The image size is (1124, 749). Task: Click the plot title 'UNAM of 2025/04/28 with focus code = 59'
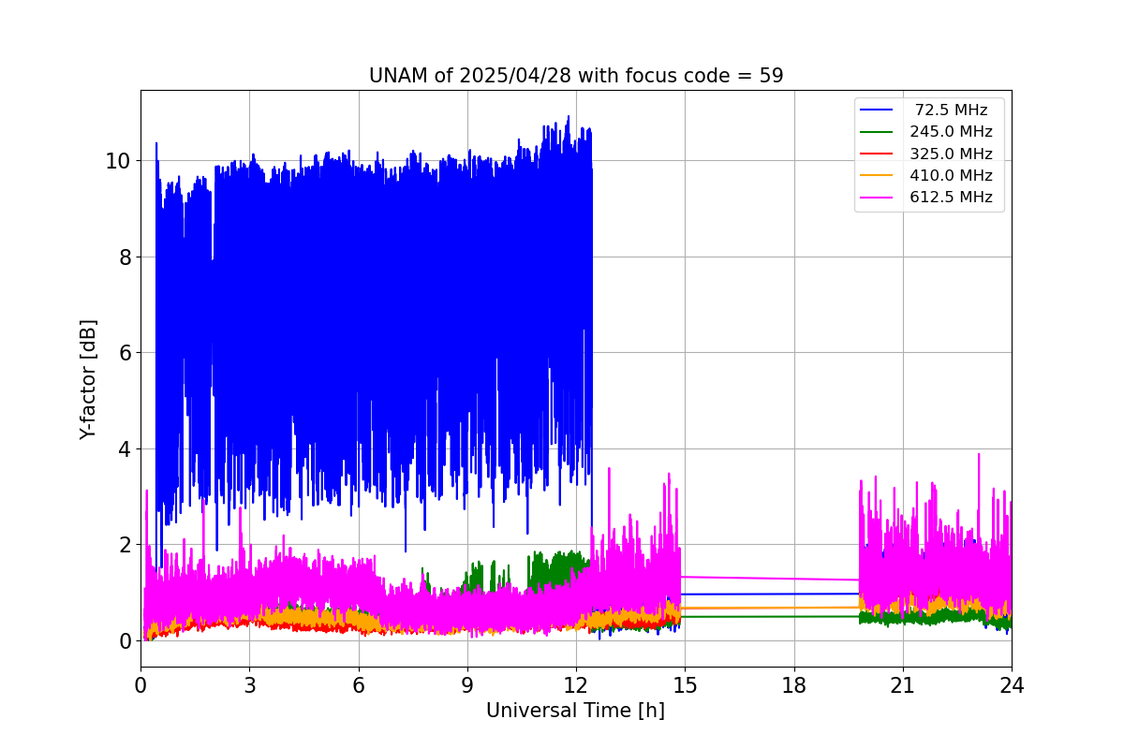click(x=576, y=76)
